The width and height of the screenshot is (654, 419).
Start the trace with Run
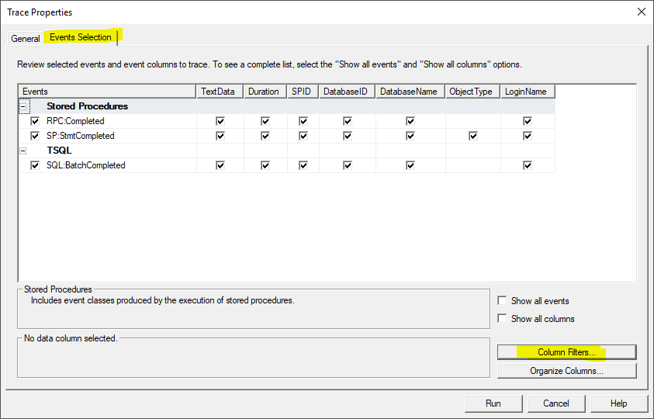tap(493, 403)
